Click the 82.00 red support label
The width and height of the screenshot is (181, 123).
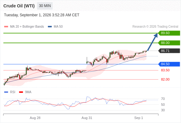[165, 79]
